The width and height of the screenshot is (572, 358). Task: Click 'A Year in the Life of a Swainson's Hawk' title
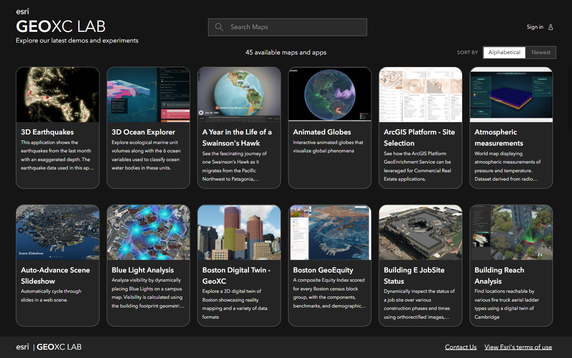click(x=237, y=138)
